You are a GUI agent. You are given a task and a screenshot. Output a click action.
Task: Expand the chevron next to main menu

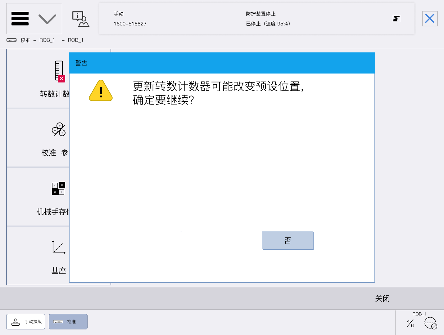[47, 19]
